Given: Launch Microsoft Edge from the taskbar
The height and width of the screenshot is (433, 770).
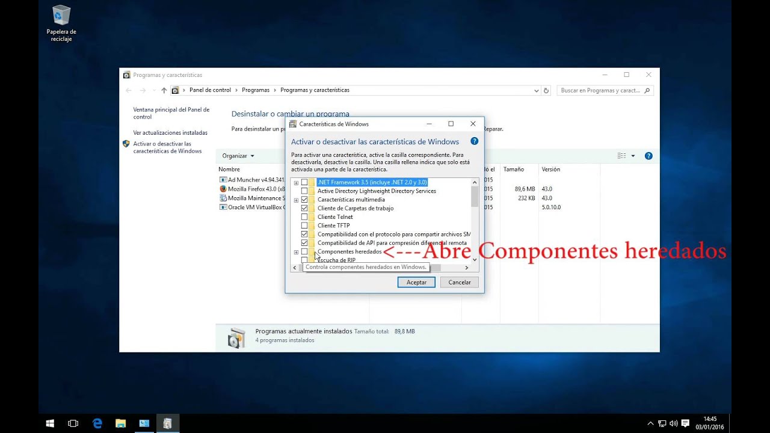Looking at the screenshot, I should [97, 423].
